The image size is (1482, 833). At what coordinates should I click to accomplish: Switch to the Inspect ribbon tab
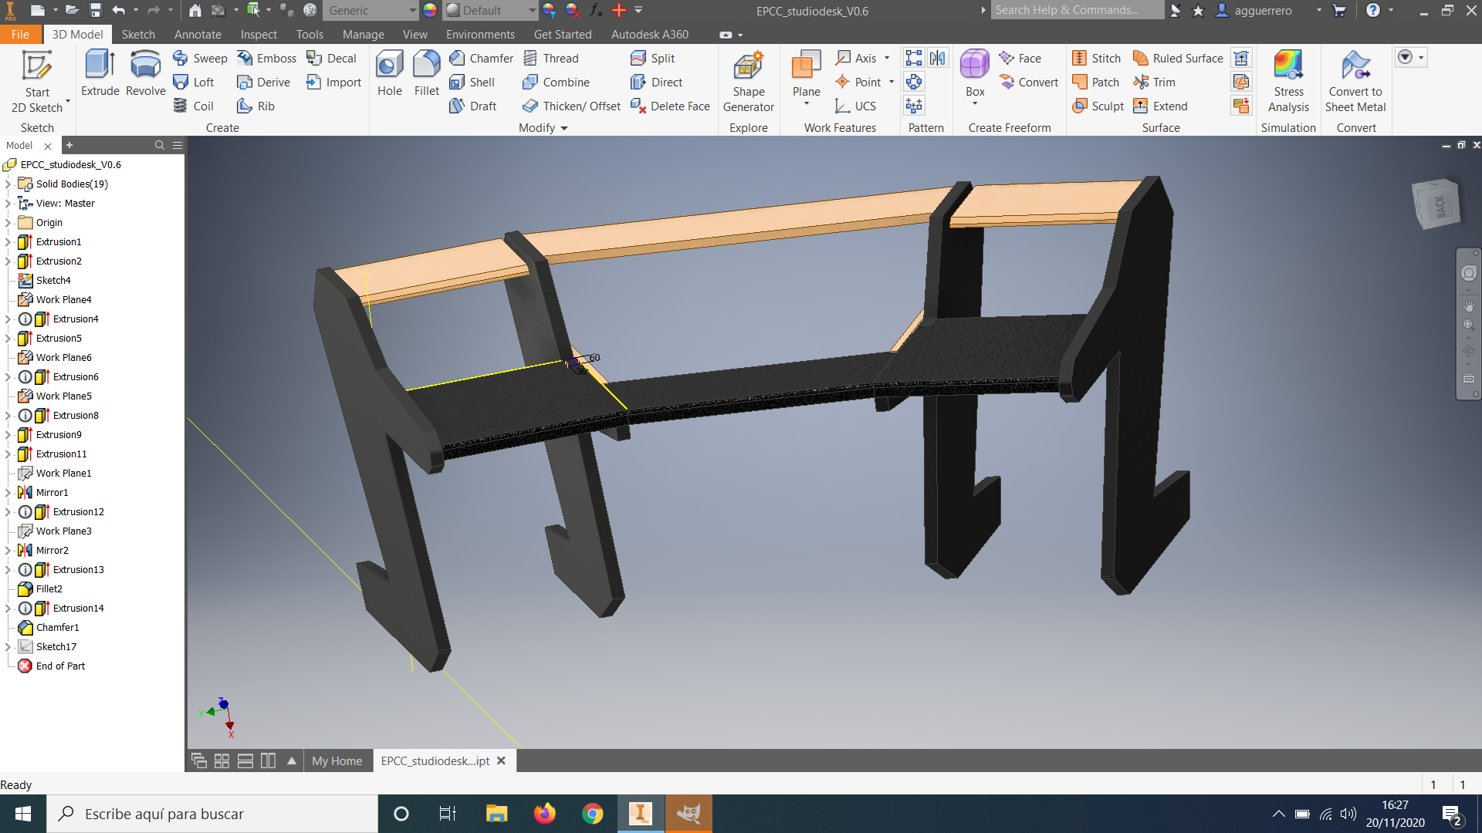(x=258, y=35)
